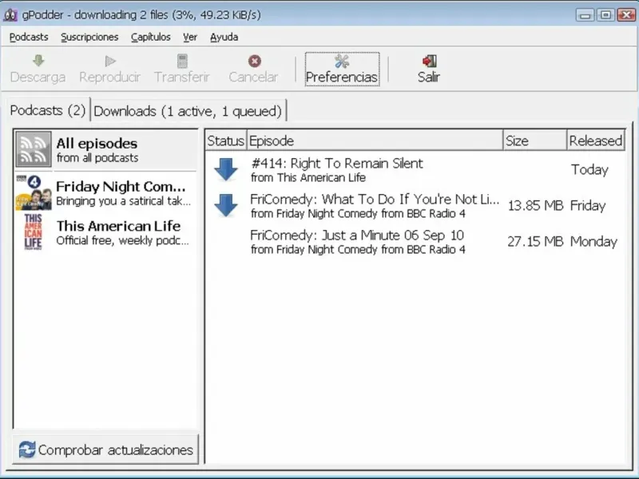The height and width of the screenshot is (479, 639).
Task: Click the 27.15 MB size cell
Action: (x=535, y=241)
